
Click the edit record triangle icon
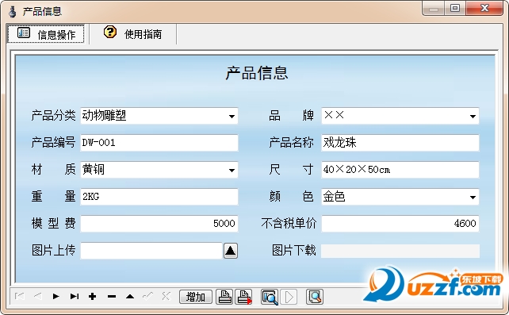[x=130, y=296]
